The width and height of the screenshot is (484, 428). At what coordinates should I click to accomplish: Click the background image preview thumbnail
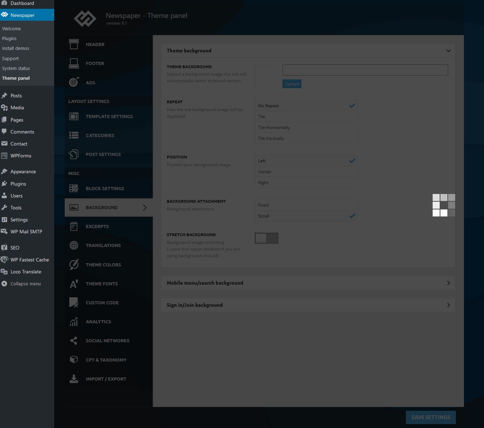click(x=267, y=76)
